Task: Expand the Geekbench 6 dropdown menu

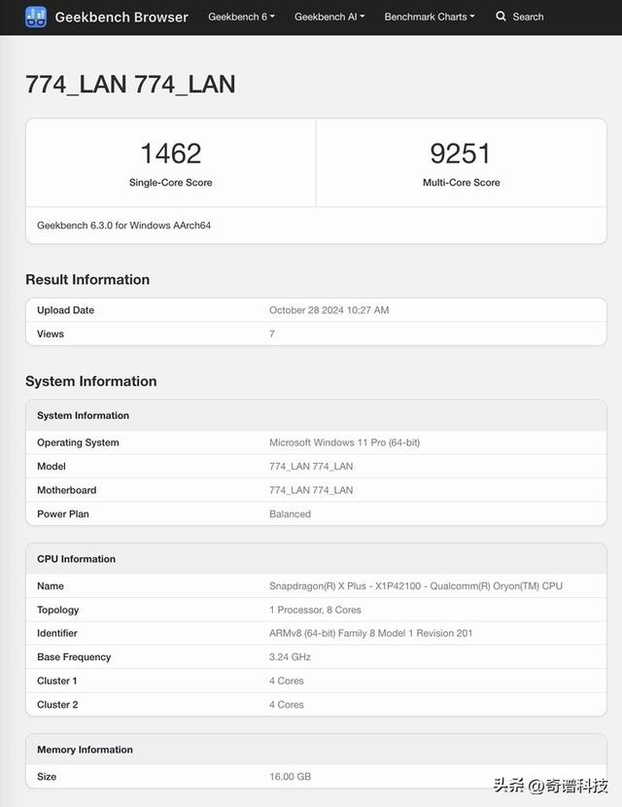Action: [x=241, y=17]
